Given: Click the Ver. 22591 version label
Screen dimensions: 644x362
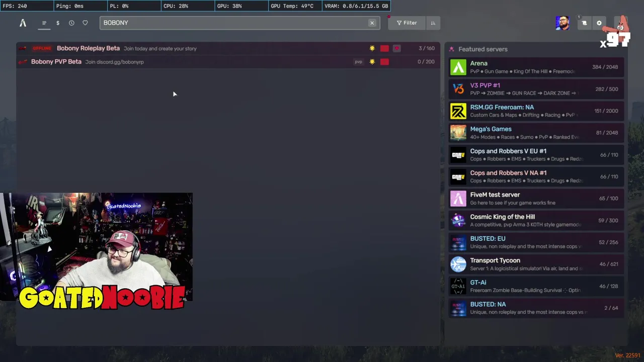Looking at the screenshot, I should tap(627, 355).
